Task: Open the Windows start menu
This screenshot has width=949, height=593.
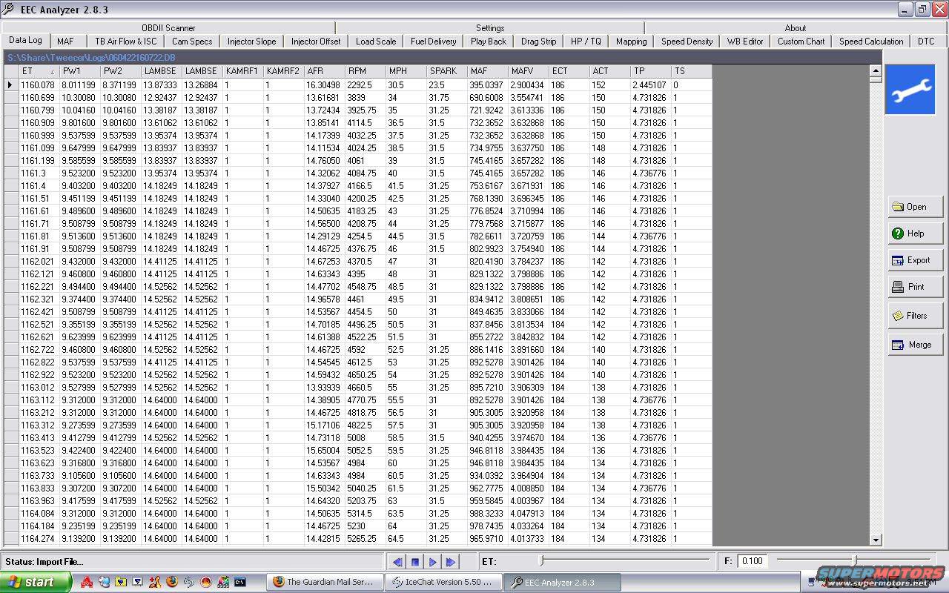Action: (x=36, y=582)
